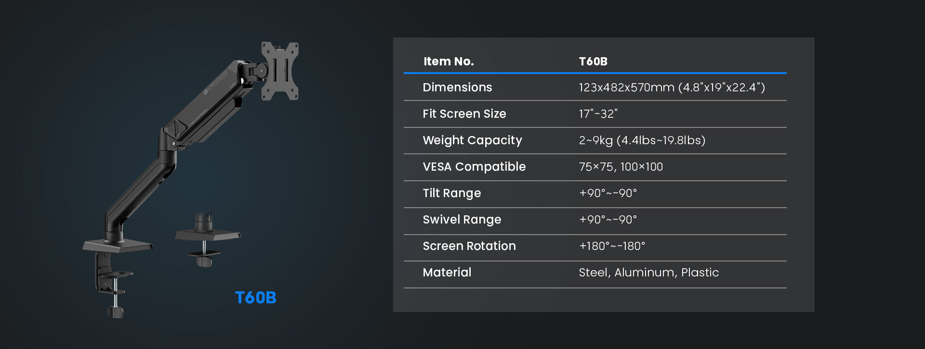Image resolution: width=925 pixels, height=349 pixels.
Task: Select the 17"-32" screen size value
Action: point(598,114)
